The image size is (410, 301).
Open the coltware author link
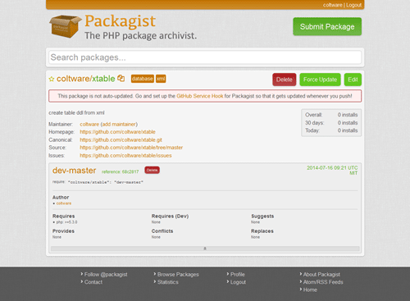[64, 203]
